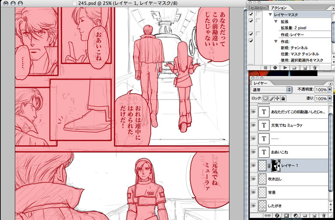The height and width of the screenshot is (220, 335).
Task: Collapse the 拡張 step disclosure triangle
Action: tap(275, 21)
